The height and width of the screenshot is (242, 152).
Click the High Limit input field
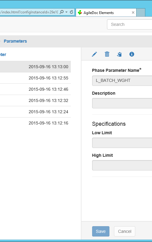(122, 165)
